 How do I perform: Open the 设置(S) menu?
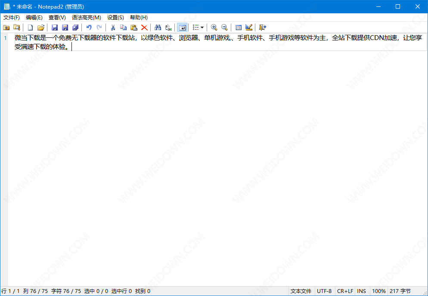point(115,18)
